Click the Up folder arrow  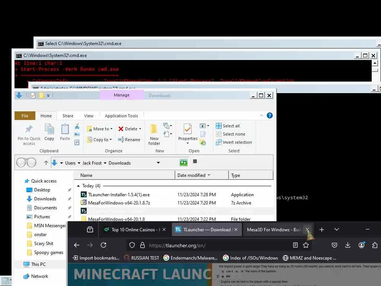(46, 163)
